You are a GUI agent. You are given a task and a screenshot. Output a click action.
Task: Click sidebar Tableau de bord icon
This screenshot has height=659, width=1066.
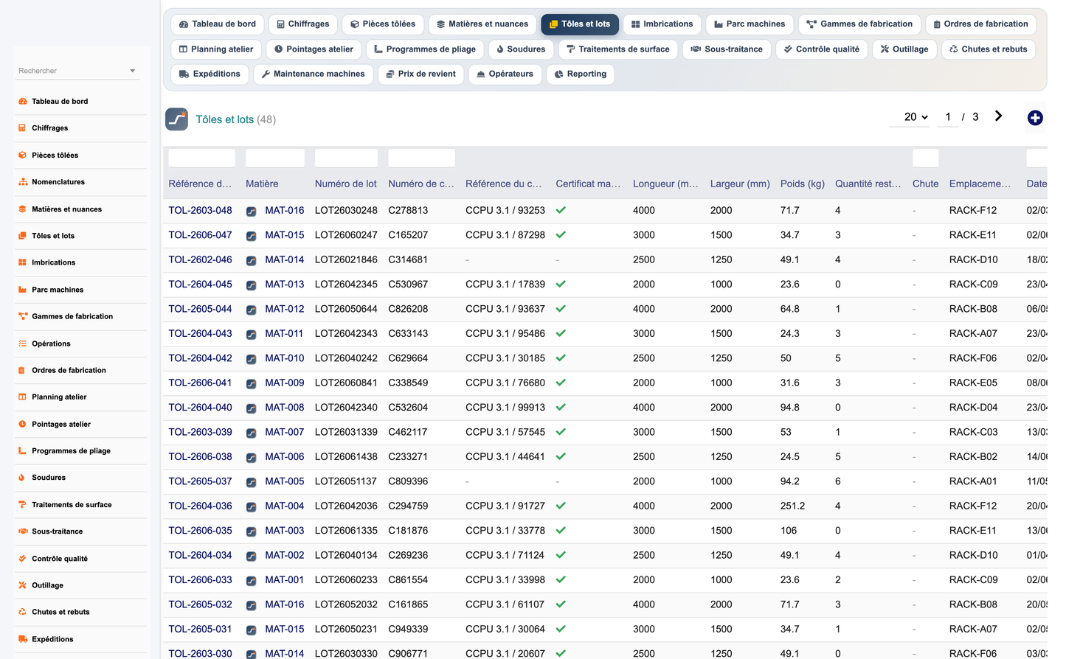tap(23, 102)
